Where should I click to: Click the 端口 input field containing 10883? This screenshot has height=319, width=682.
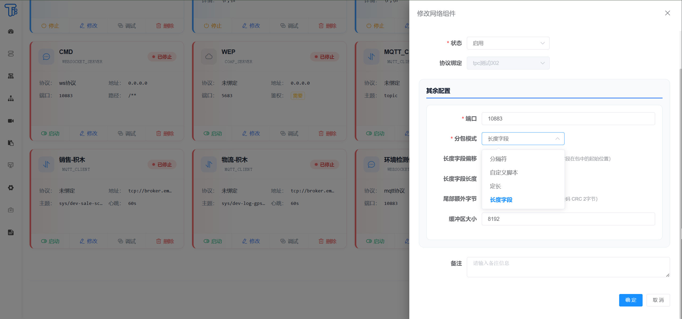click(568, 119)
